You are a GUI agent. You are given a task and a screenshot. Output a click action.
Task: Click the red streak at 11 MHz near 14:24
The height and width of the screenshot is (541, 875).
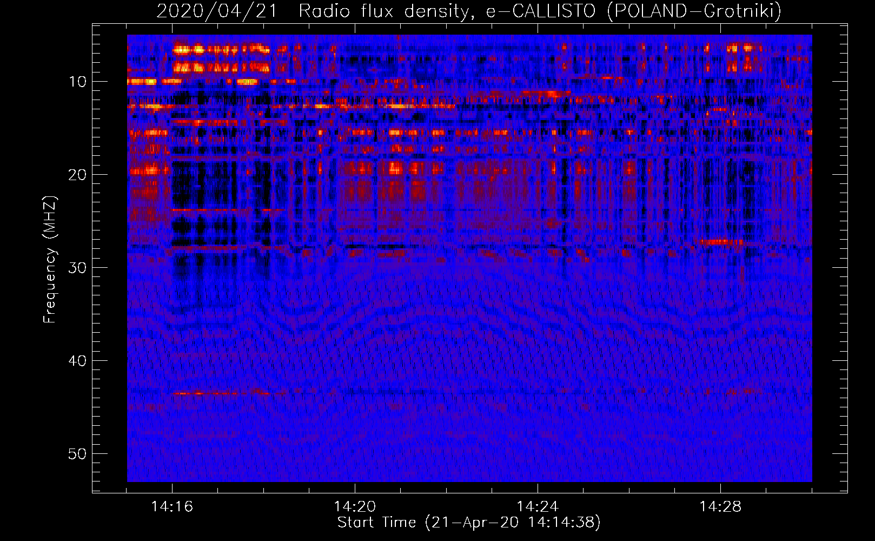[x=546, y=94]
